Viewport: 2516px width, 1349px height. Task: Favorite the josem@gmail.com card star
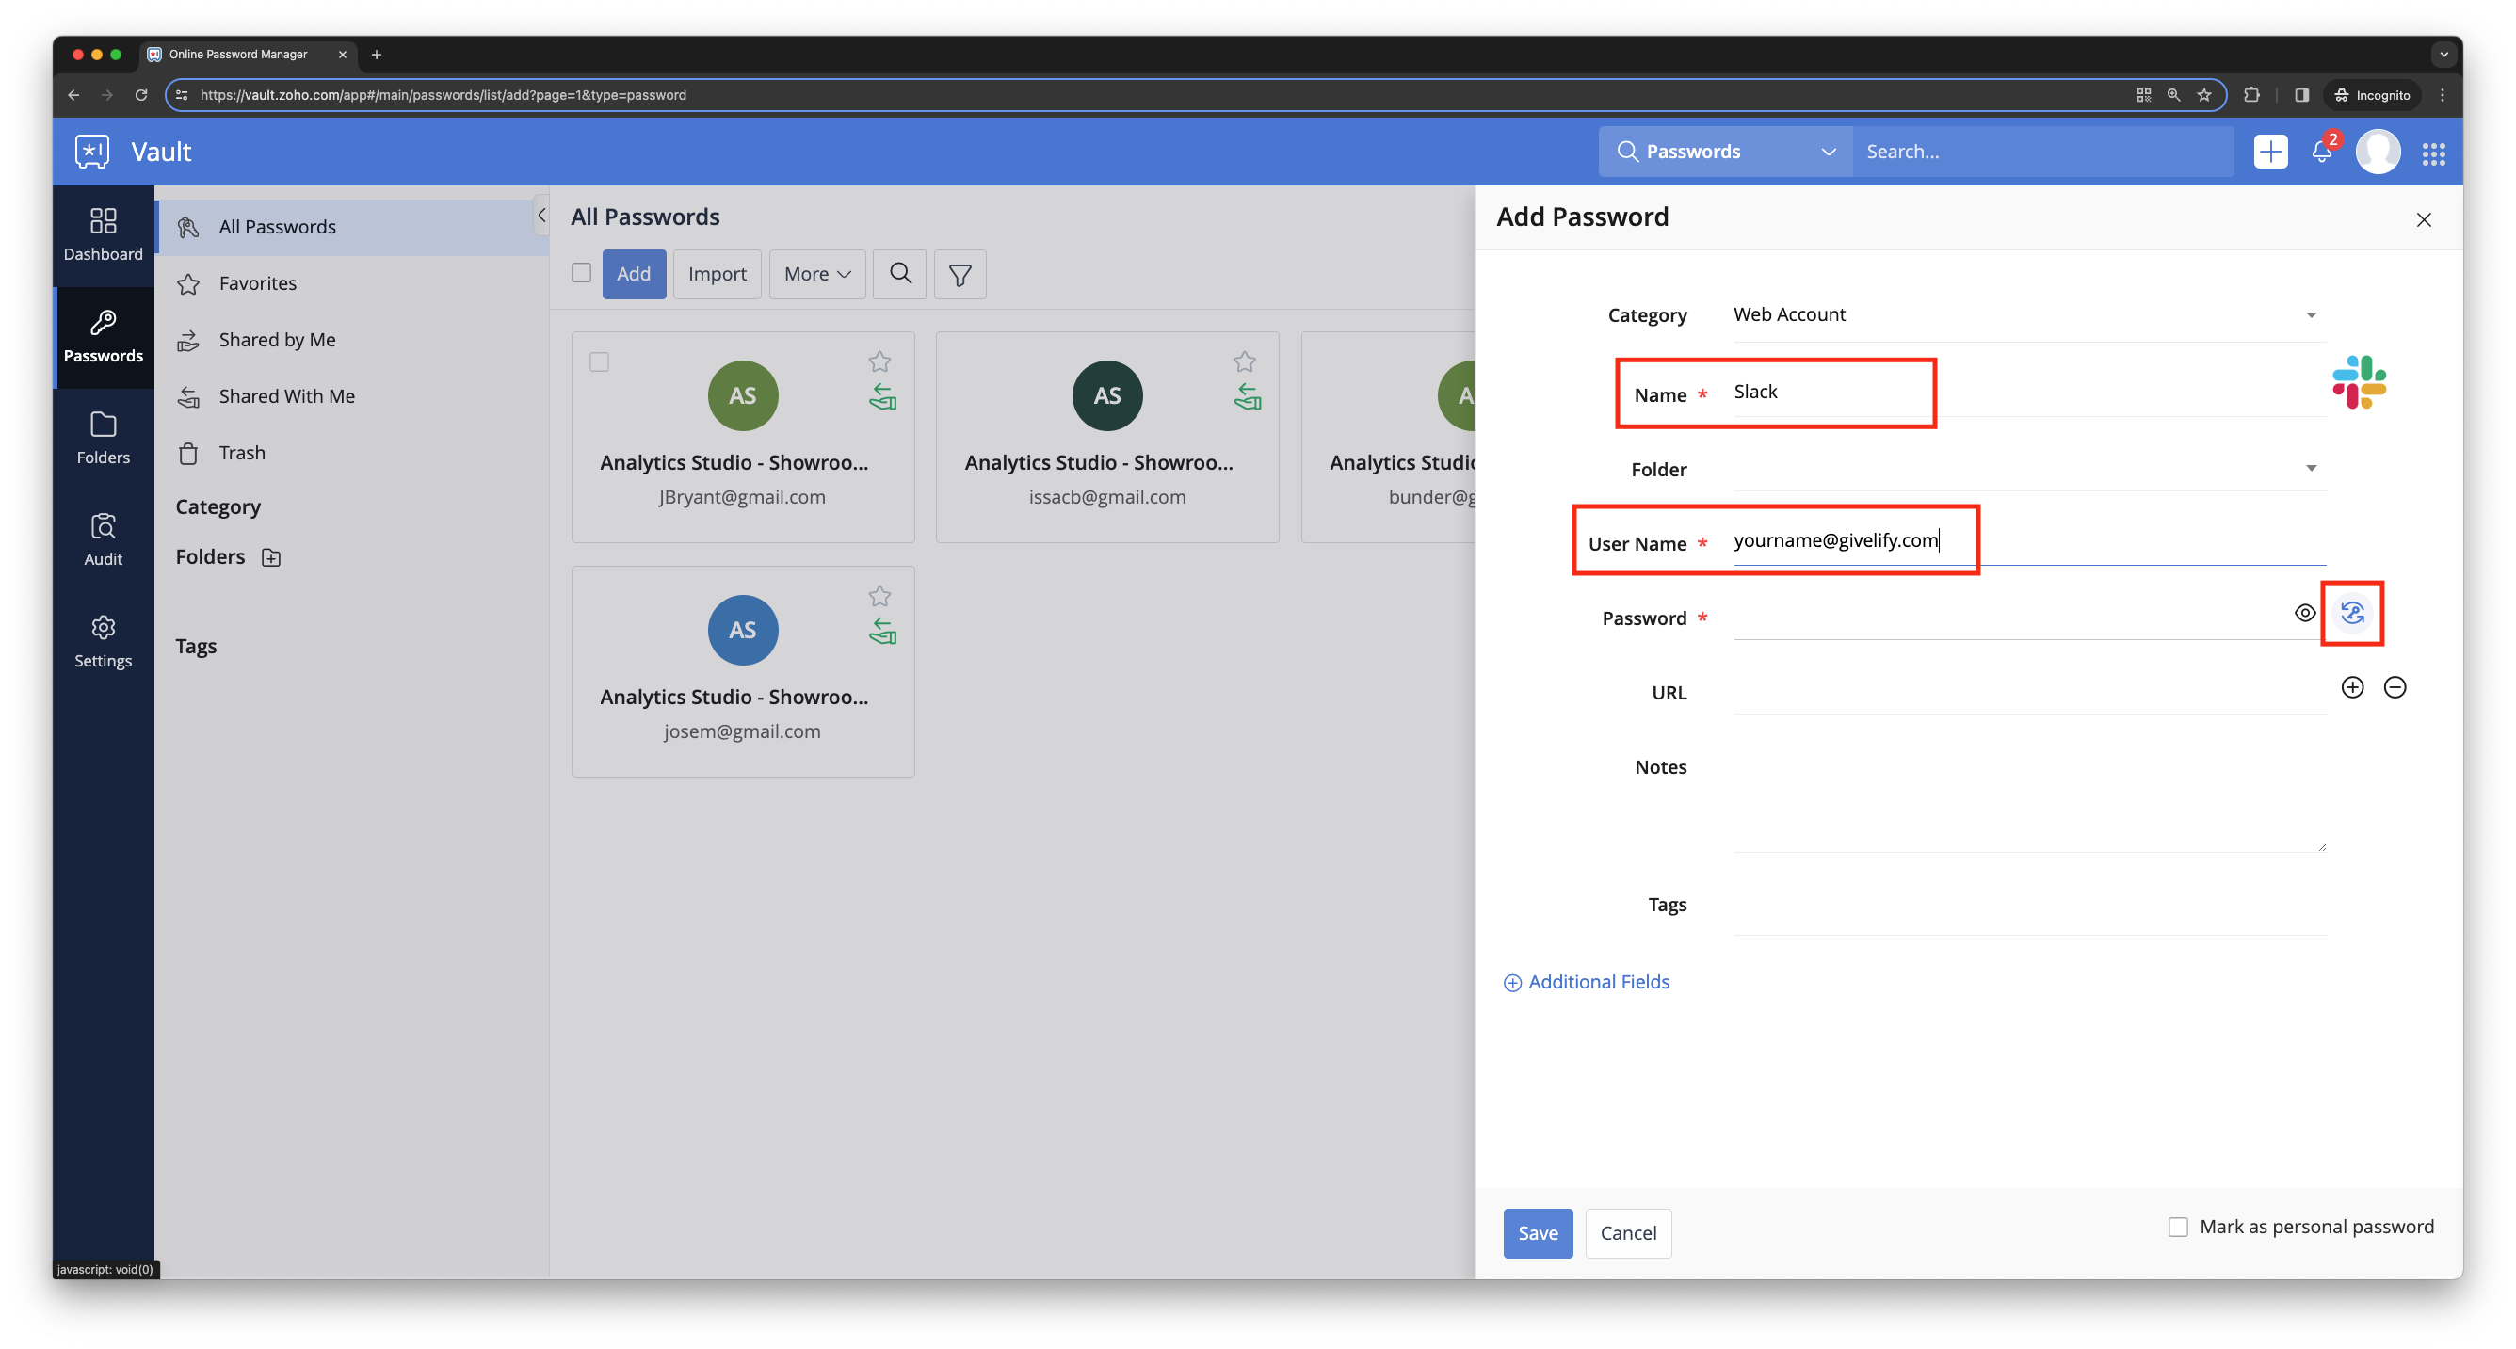pyautogui.click(x=879, y=596)
